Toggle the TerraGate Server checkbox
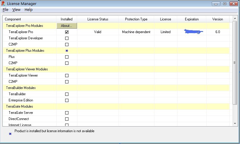 pyautogui.click(x=67, y=113)
